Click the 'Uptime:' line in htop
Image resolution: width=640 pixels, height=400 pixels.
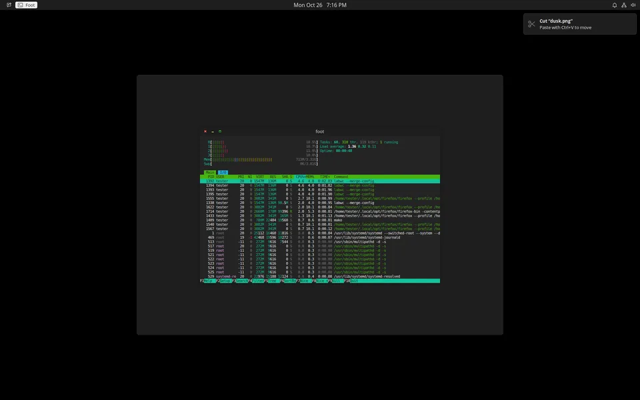[x=336, y=151]
